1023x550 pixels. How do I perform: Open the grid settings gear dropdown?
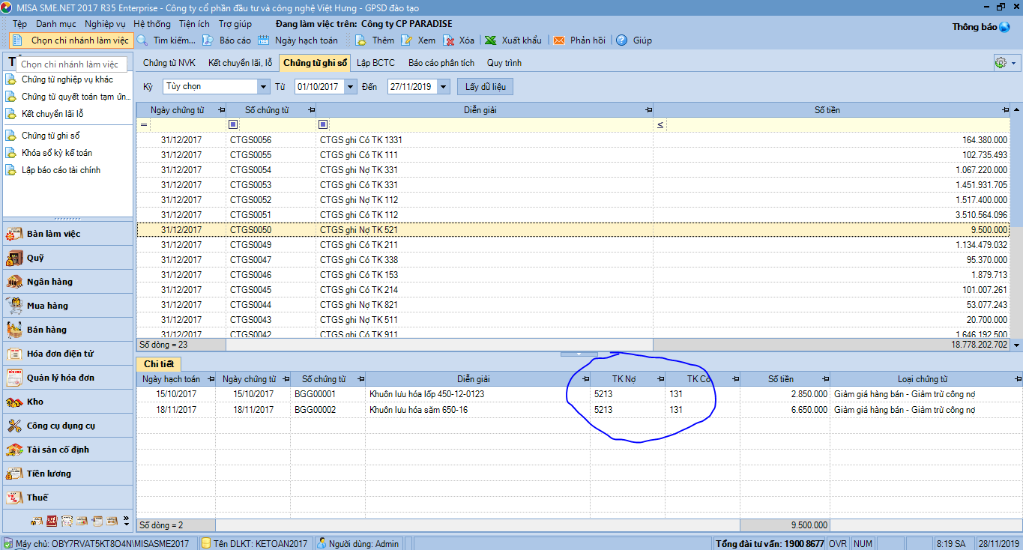[1005, 63]
